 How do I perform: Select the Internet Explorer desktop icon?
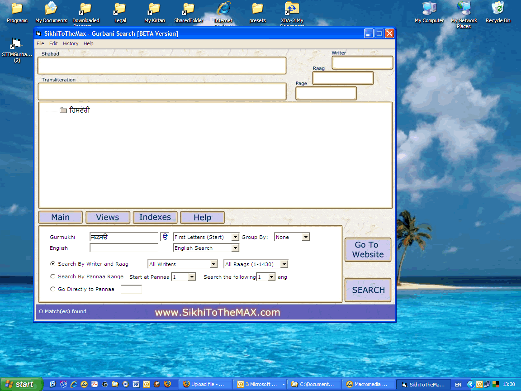pyautogui.click(x=223, y=14)
